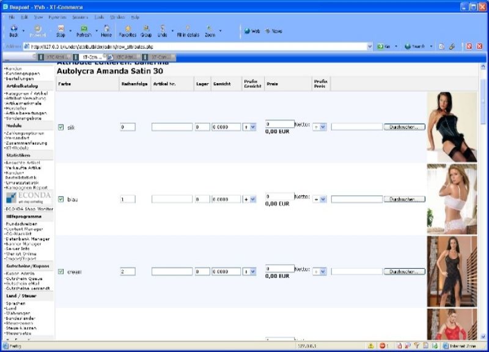The width and height of the screenshot is (489, 352).
Task: Click the Search globe button
Action: [x=414, y=46]
